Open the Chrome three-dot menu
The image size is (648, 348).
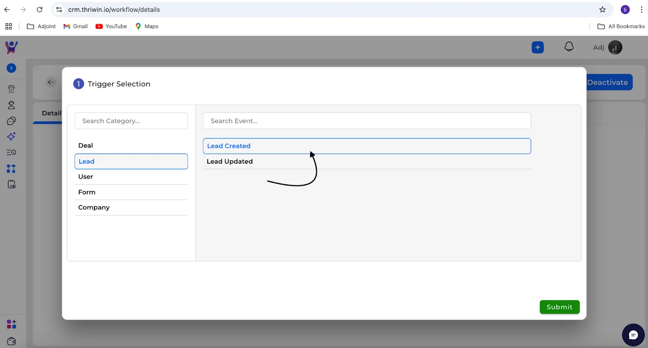(x=642, y=9)
